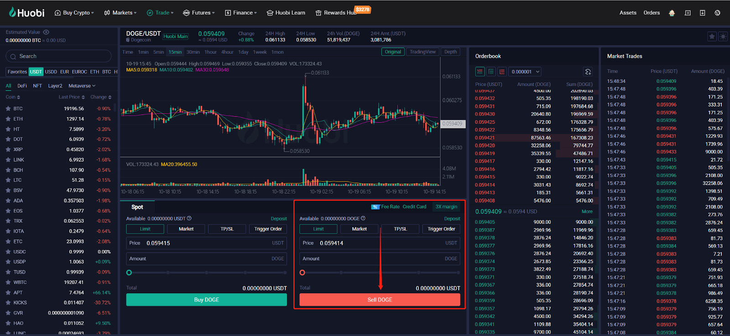Click the Huobi logo in the header

pyautogui.click(x=26, y=12)
